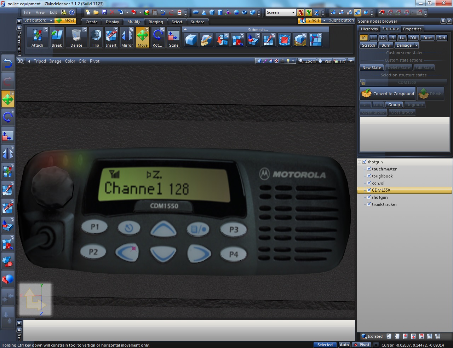Toggle Z axis constraint
Screen dimensions: 453x348
316,13
